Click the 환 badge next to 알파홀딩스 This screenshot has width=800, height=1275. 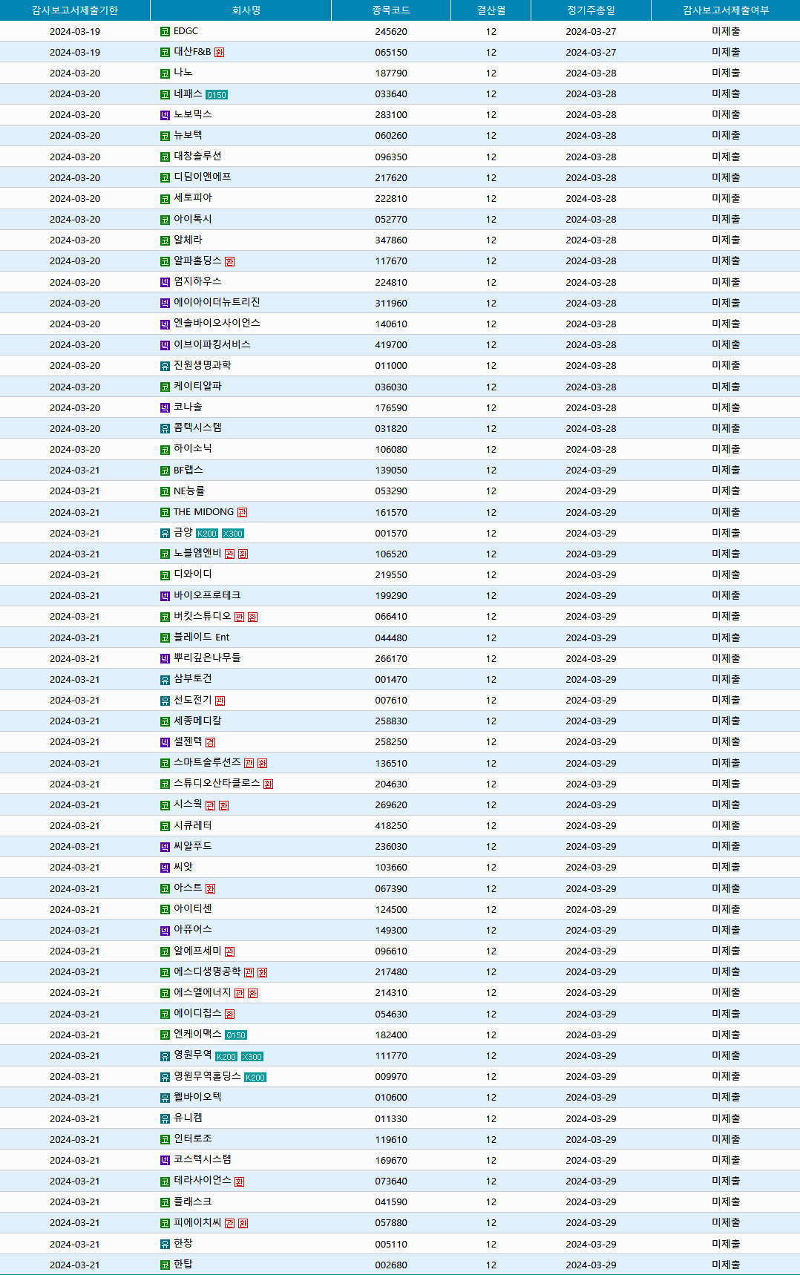click(229, 262)
